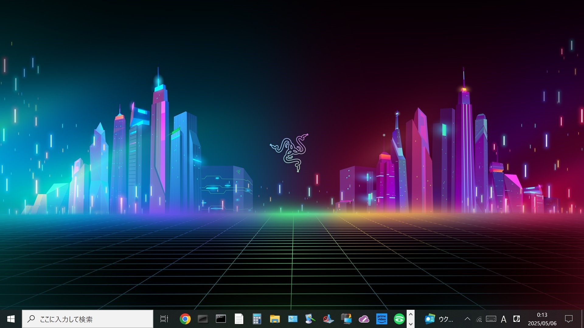The width and height of the screenshot is (584, 328).
Task: Launch Prime Video from the taskbar
Action: [381, 319]
